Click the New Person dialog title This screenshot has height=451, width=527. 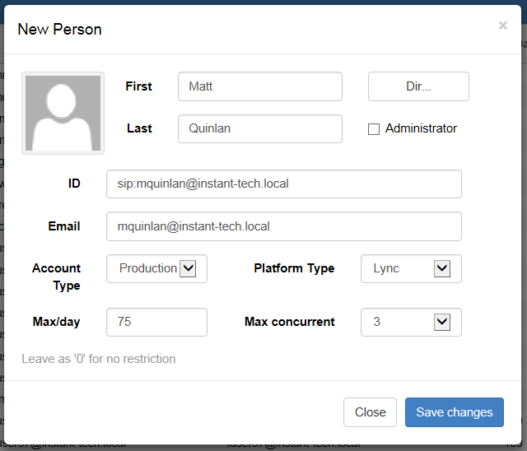(x=59, y=29)
